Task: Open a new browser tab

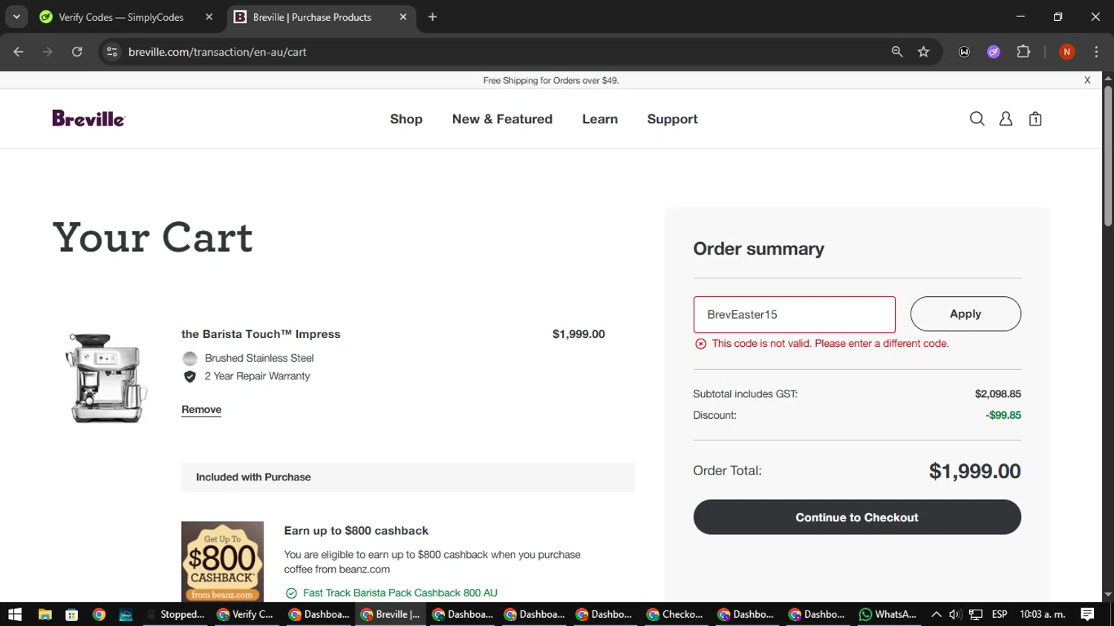Action: (x=432, y=17)
